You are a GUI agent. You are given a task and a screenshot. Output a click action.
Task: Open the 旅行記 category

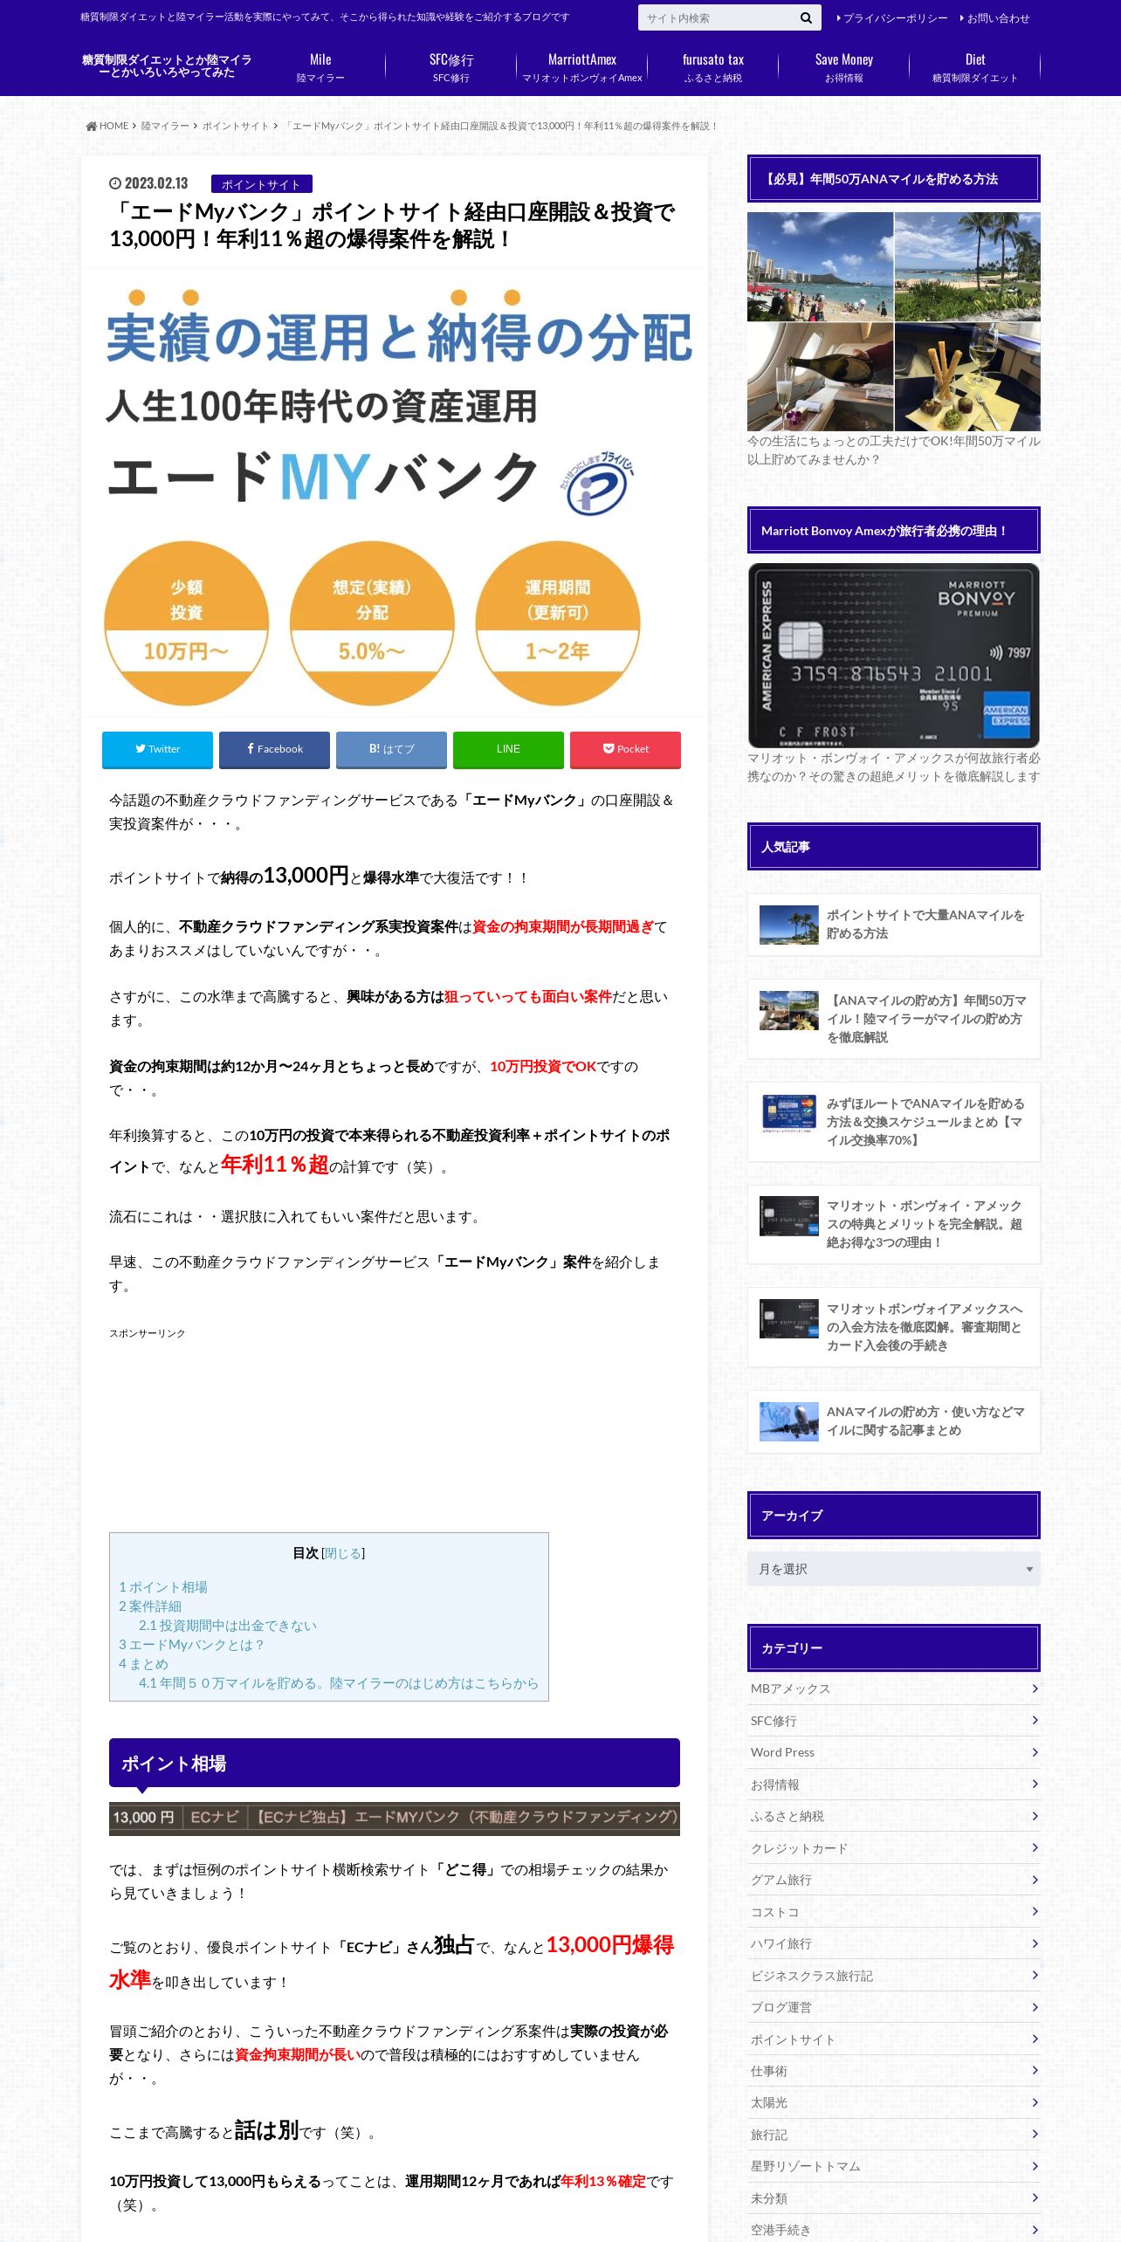(893, 2135)
